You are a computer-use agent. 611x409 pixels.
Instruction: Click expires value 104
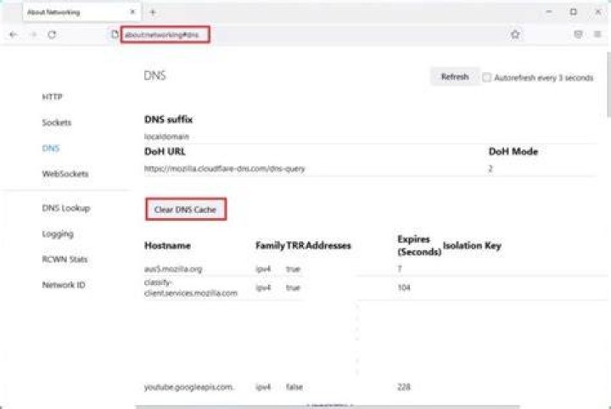coord(404,288)
